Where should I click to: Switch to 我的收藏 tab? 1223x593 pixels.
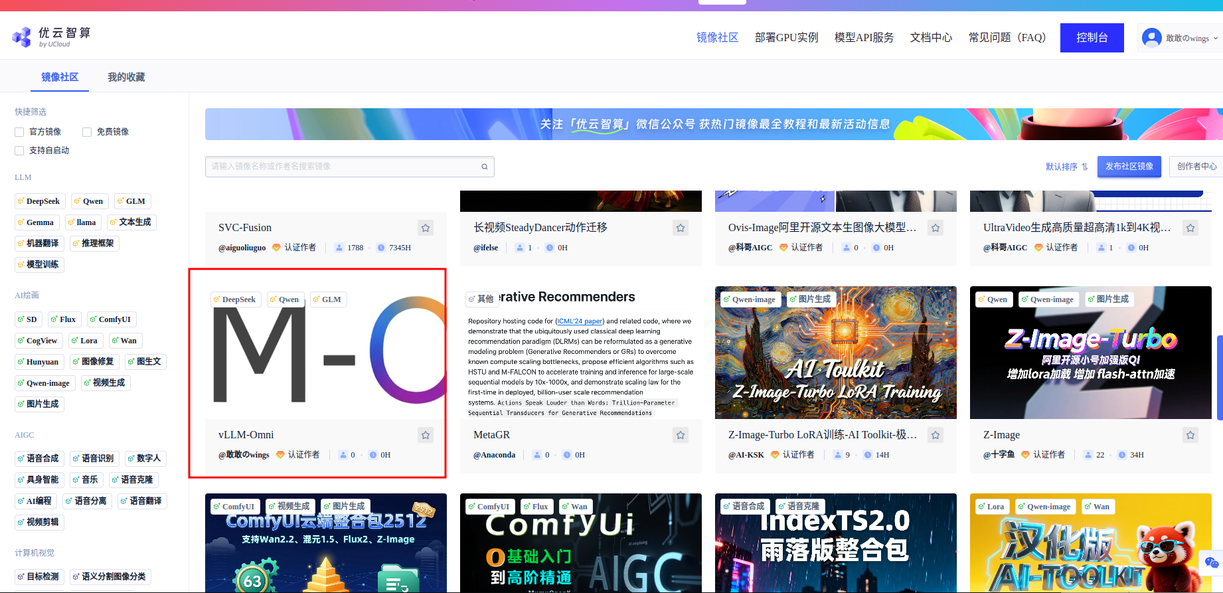(x=126, y=77)
